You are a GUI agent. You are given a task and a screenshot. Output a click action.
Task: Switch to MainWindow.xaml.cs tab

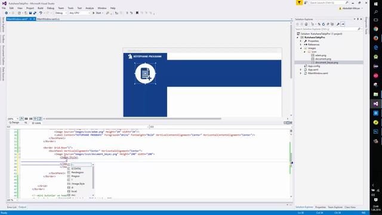coord(48,19)
